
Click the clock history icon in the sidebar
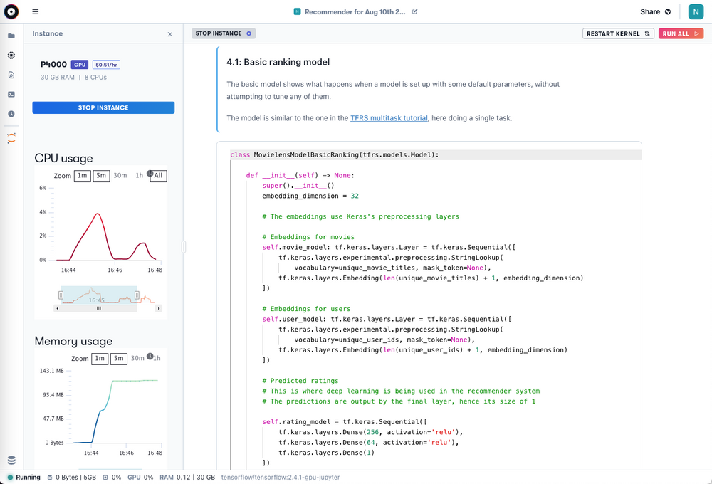(10, 112)
